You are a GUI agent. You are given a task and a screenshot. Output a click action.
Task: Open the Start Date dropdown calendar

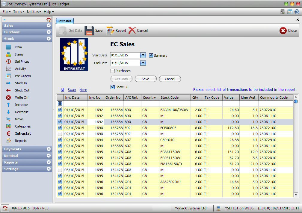tap(143, 55)
